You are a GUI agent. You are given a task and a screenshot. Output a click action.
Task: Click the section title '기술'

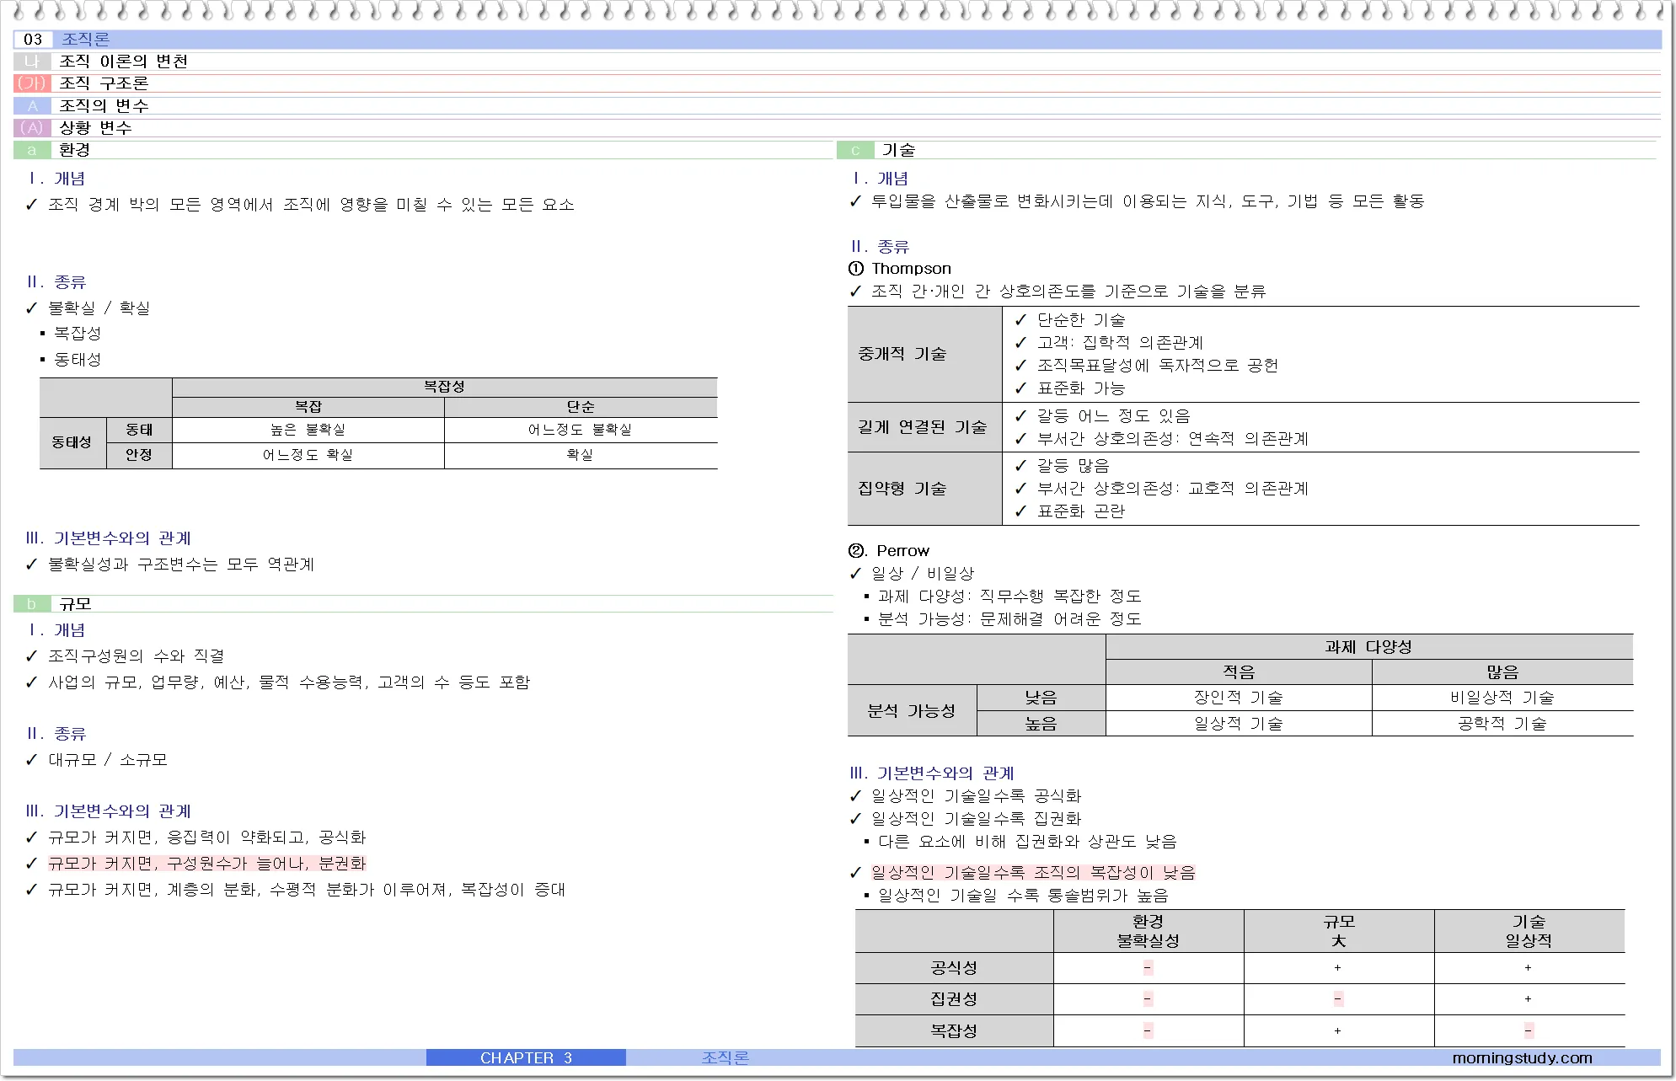[x=898, y=150]
